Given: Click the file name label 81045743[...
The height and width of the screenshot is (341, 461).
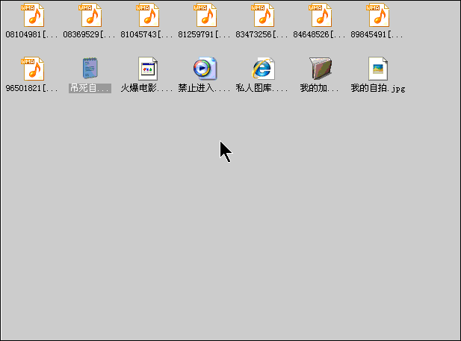Looking at the screenshot, I should (x=147, y=34).
